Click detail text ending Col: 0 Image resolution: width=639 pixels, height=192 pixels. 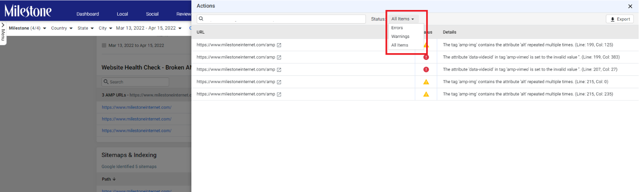click(526, 82)
